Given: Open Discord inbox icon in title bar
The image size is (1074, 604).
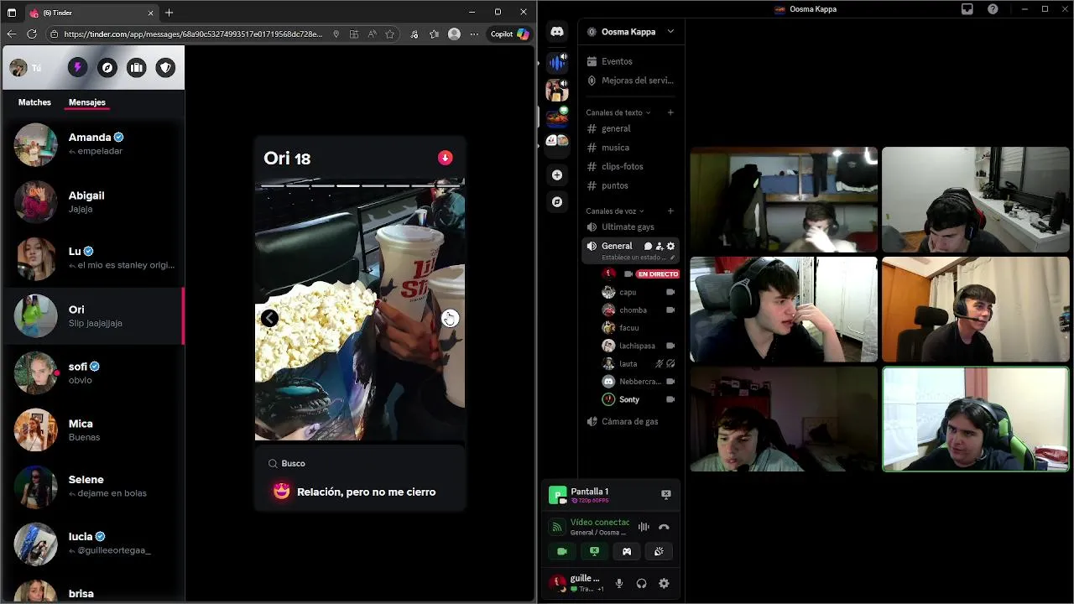Looking at the screenshot, I should click(x=967, y=9).
